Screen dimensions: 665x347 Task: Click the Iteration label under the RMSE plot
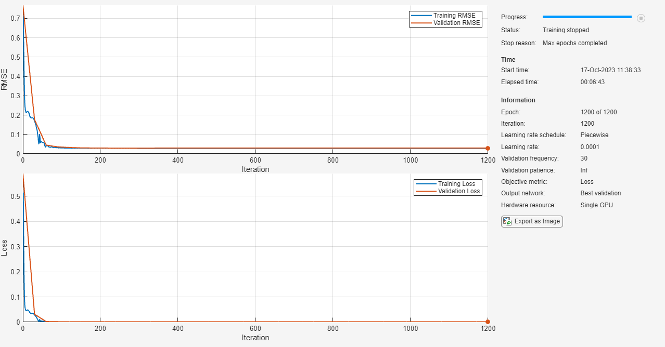coord(255,169)
